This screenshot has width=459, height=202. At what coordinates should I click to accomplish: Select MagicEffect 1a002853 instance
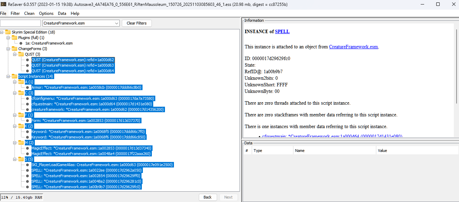pyautogui.click(x=91, y=148)
